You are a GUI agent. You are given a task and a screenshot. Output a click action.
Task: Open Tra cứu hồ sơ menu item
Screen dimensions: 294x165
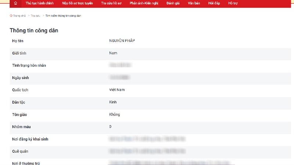[111, 3]
